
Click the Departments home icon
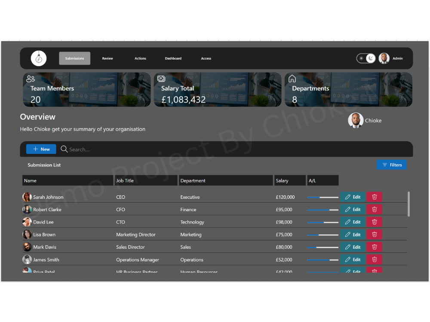[x=292, y=79]
